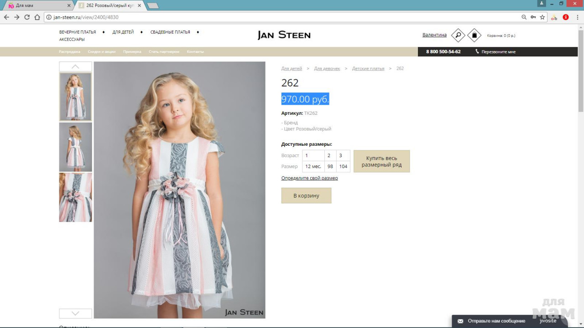Viewport: 584px width, 328px height.
Task: Select the back view dress thumbnail
Action: [75, 147]
